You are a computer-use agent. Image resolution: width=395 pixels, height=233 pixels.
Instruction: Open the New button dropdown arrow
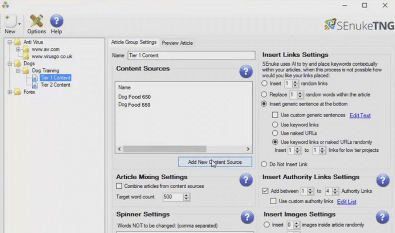pyautogui.click(x=20, y=24)
